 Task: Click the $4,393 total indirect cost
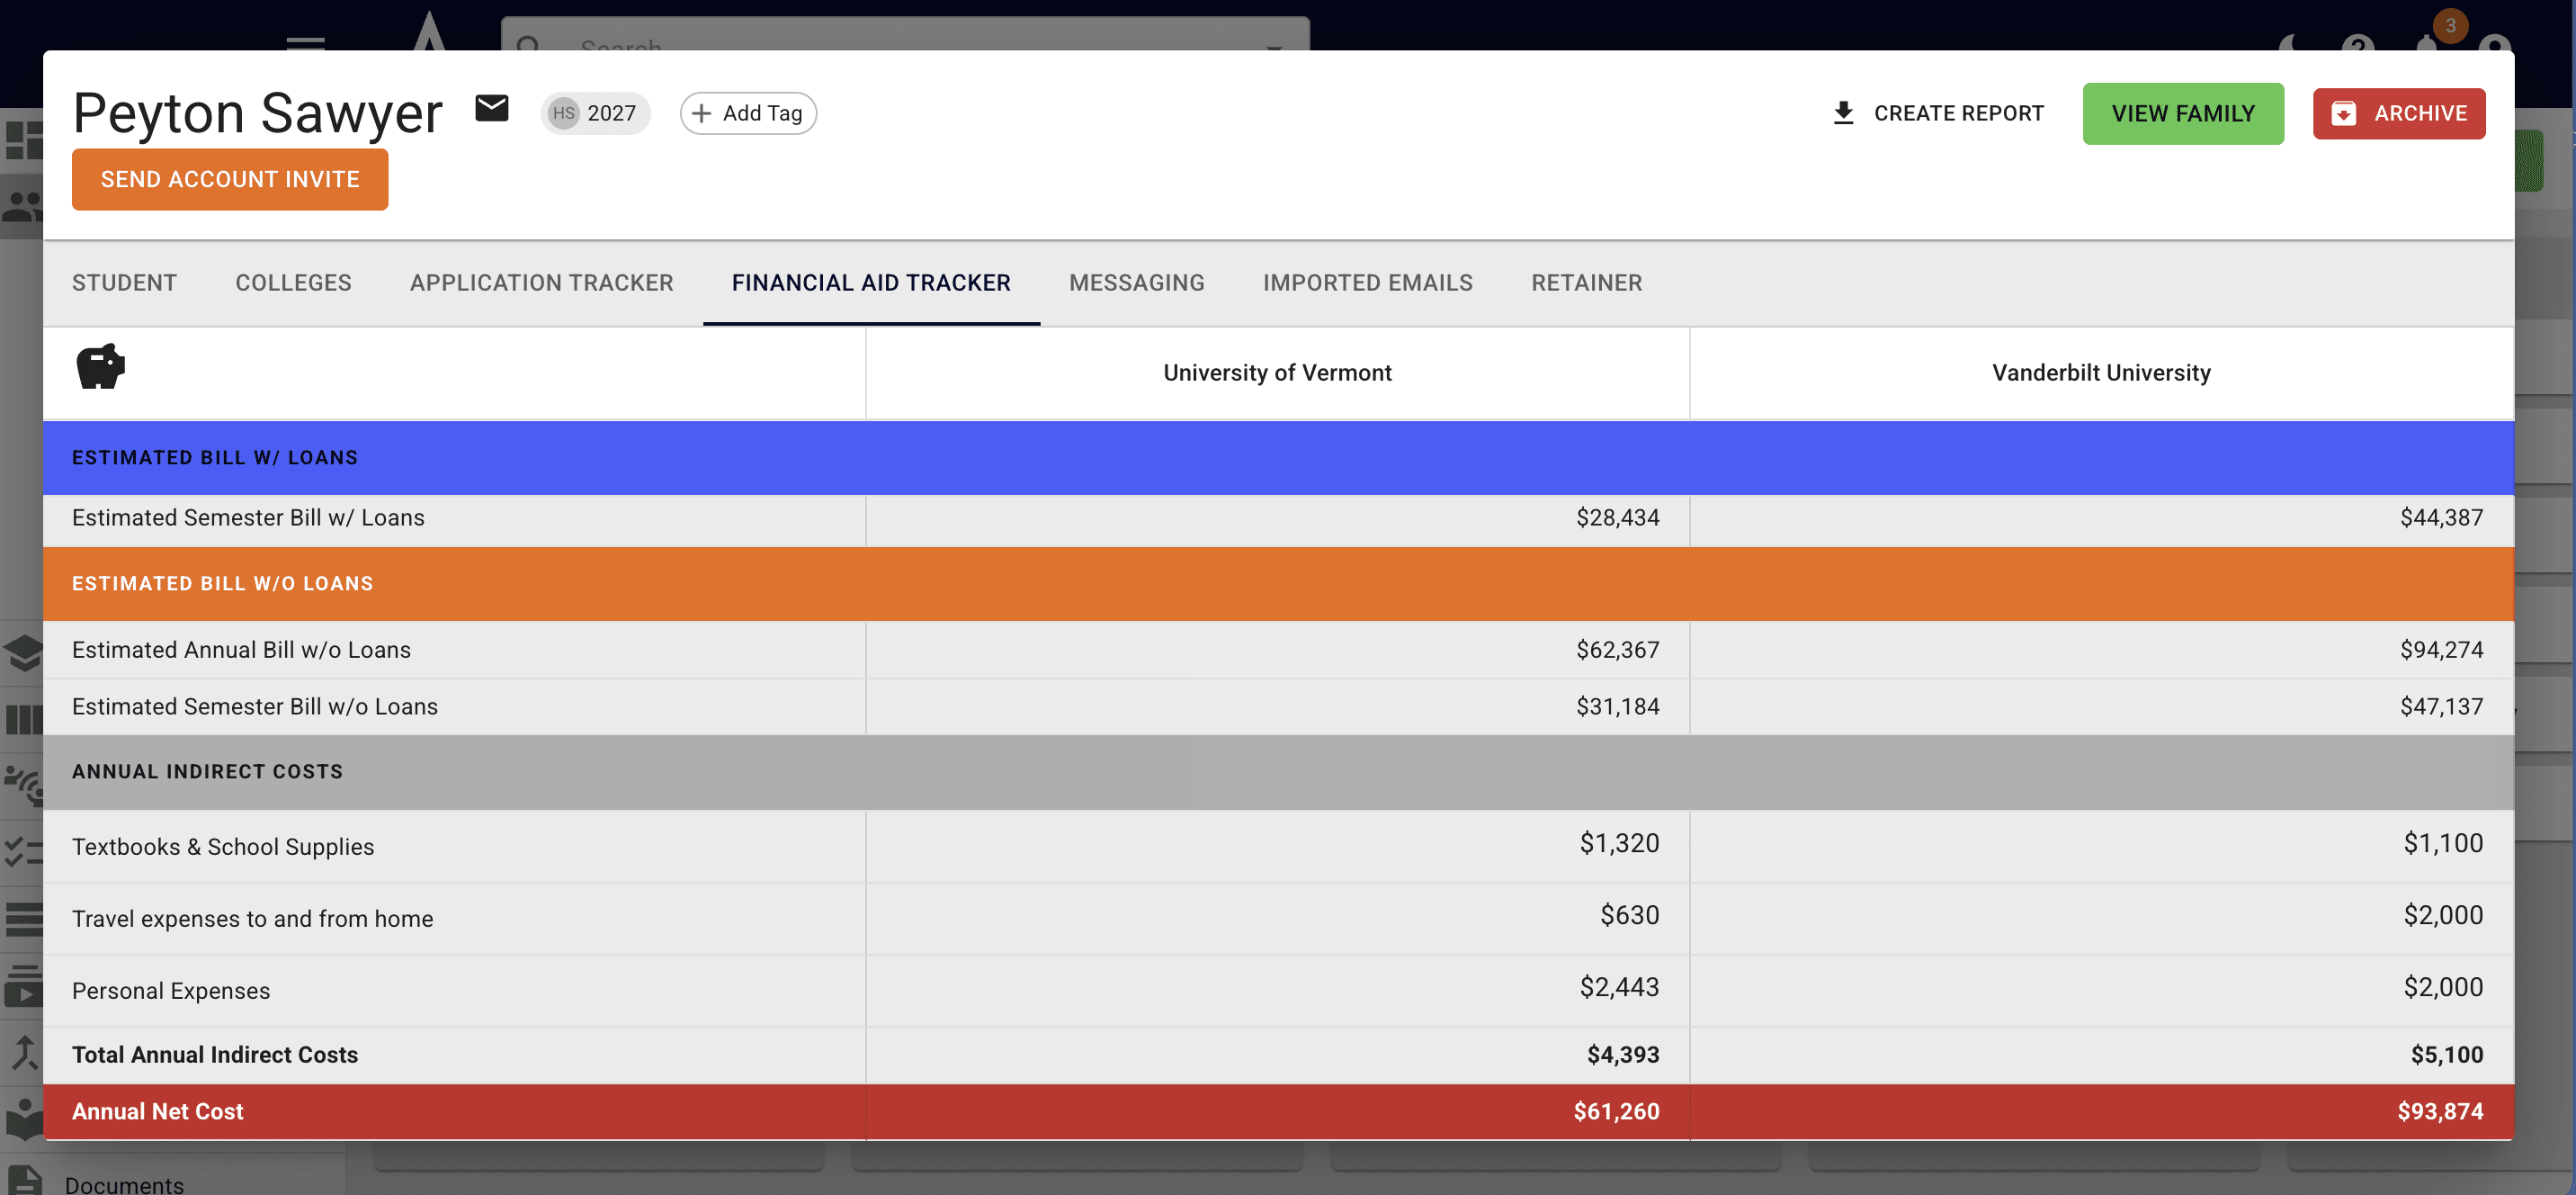[x=1623, y=1055]
